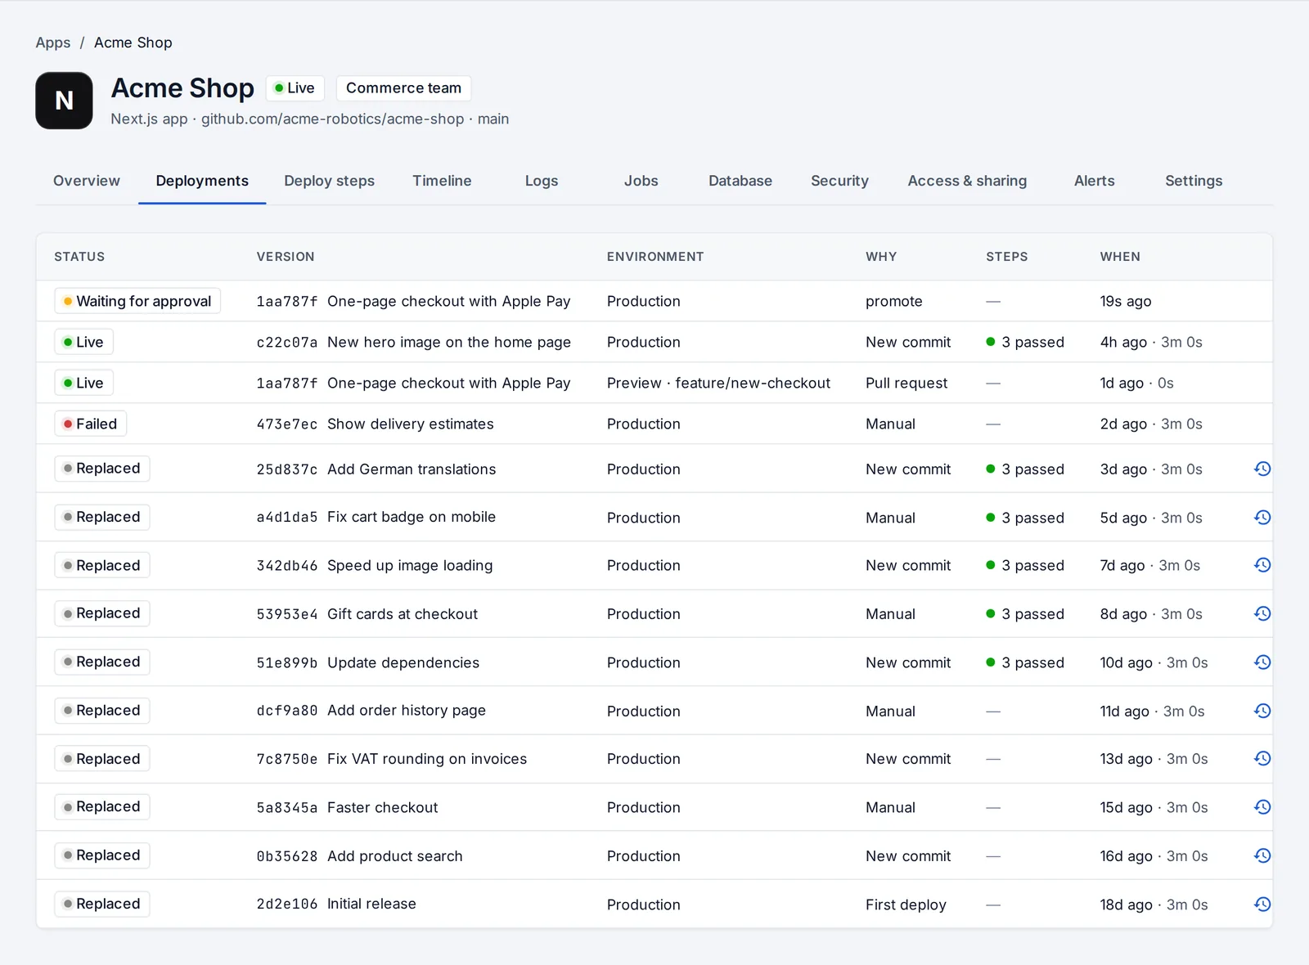The height and width of the screenshot is (965, 1309).
Task: Click the Waiting for approval status badge
Action: (137, 301)
